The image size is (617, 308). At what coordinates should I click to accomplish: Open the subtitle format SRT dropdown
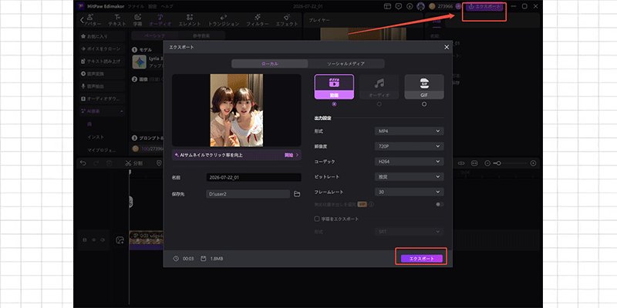[410, 232]
